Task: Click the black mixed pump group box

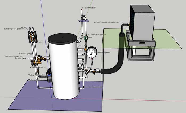Action: (x=32, y=37)
